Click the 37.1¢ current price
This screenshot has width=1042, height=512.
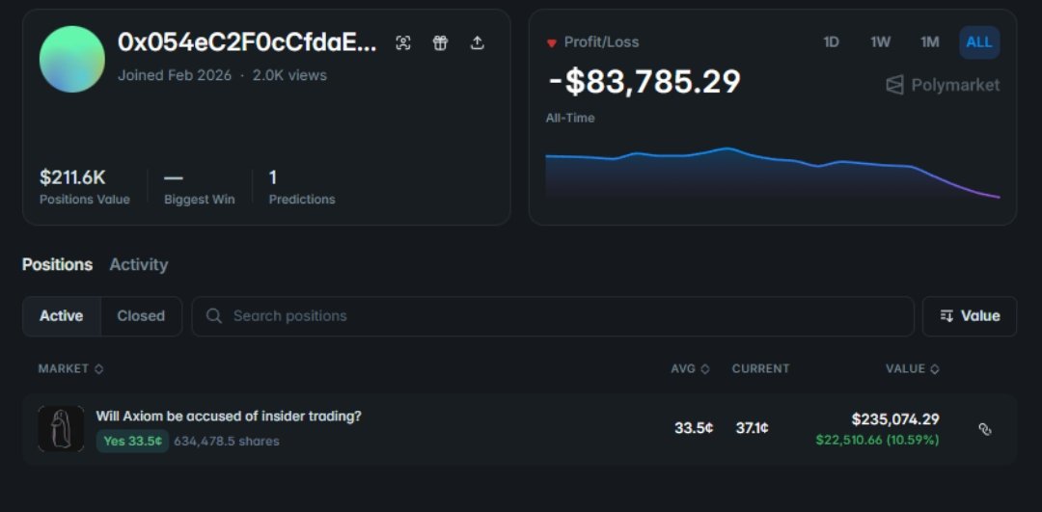click(x=753, y=428)
